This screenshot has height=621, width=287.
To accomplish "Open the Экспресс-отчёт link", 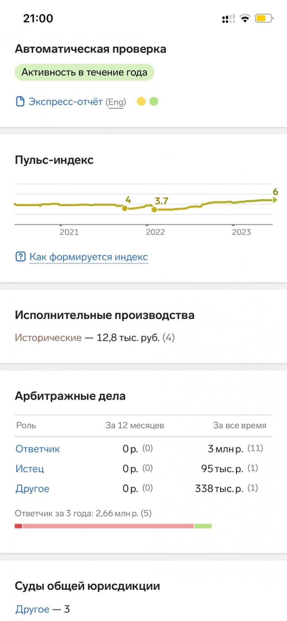I will click(x=66, y=102).
